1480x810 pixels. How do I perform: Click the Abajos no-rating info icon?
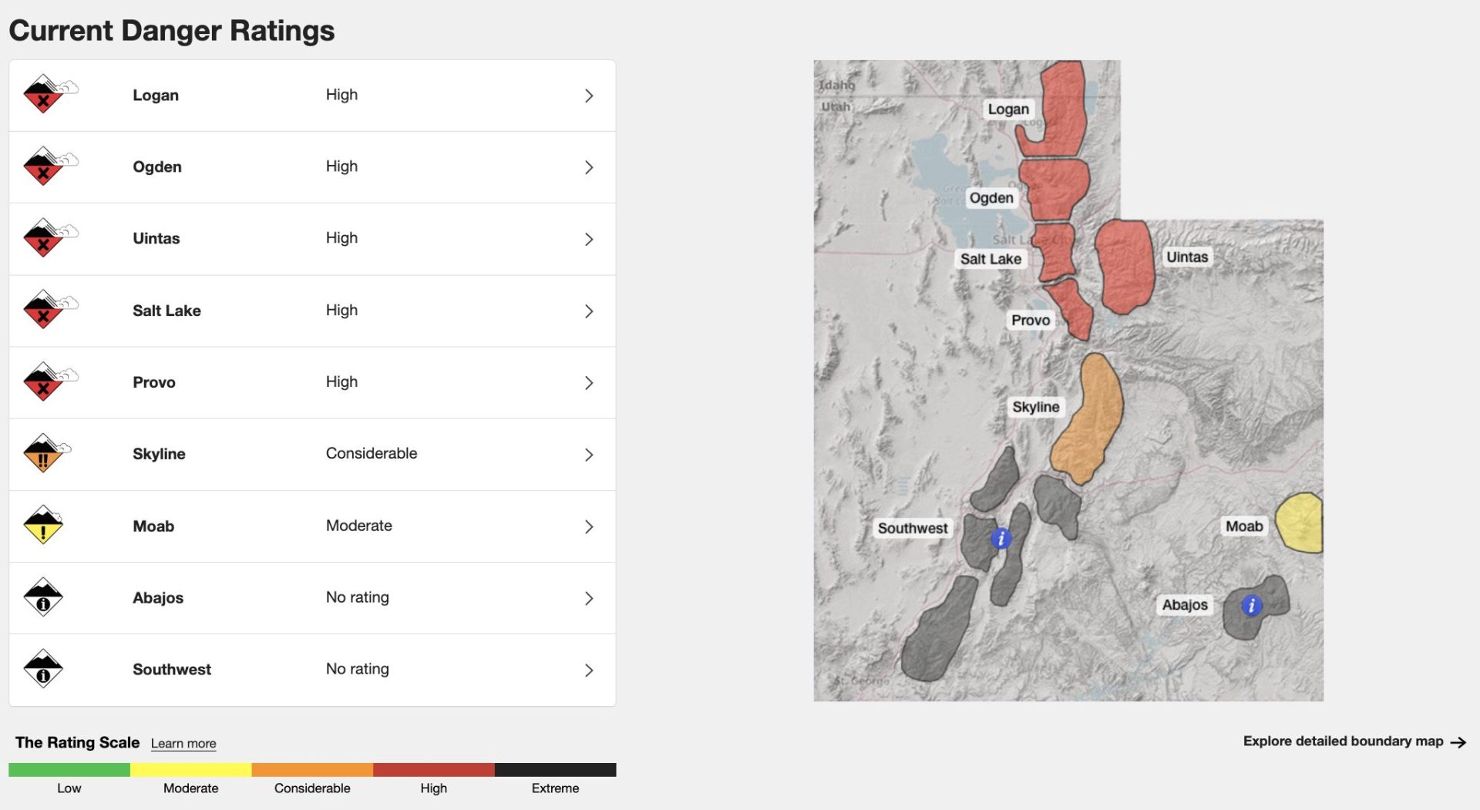[x=43, y=597]
